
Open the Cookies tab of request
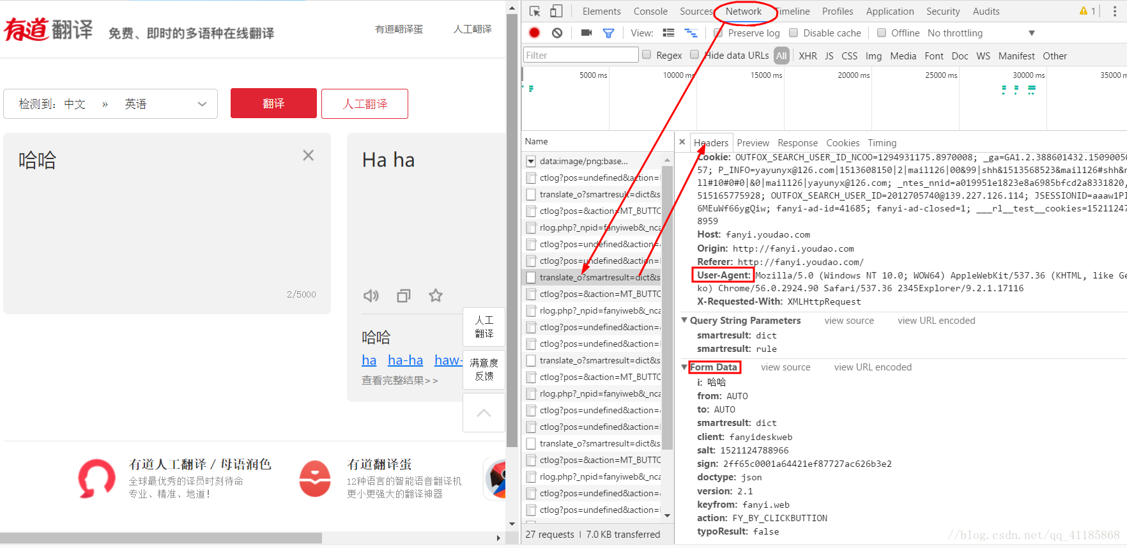(x=843, y=142)
